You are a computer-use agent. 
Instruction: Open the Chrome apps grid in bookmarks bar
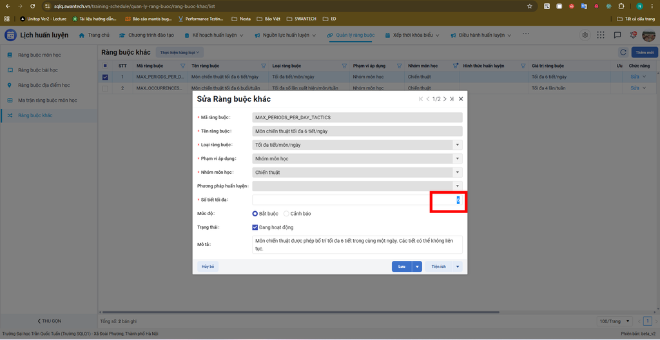(6, 19)
